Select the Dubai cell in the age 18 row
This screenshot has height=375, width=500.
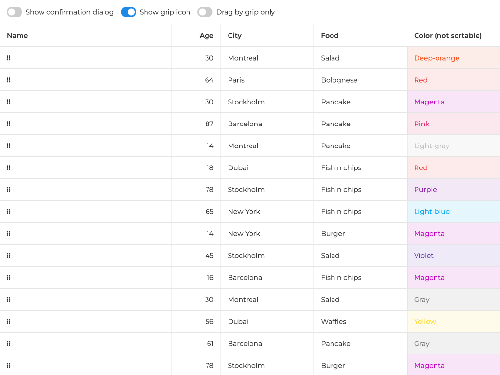pyautogui.click(x=238, y=167)
